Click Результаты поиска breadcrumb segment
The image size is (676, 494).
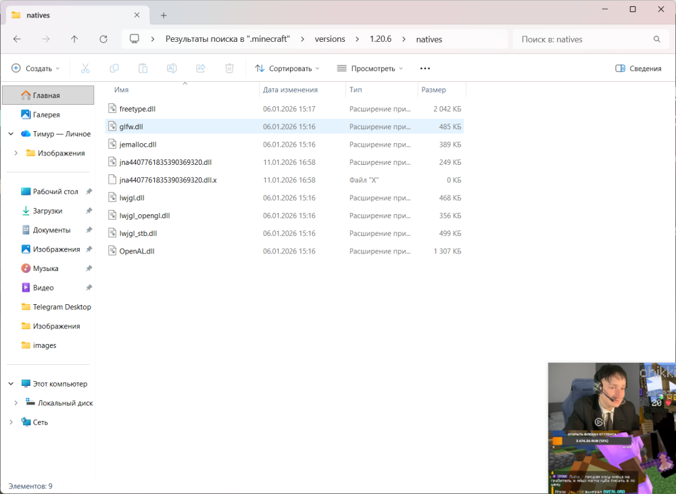pos(228,39)
